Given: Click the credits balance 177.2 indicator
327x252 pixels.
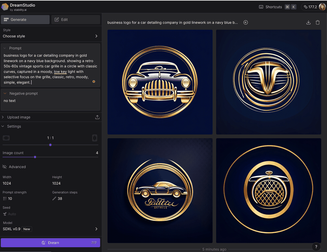Looking at the screenshot, I should (x=310, y=7).
